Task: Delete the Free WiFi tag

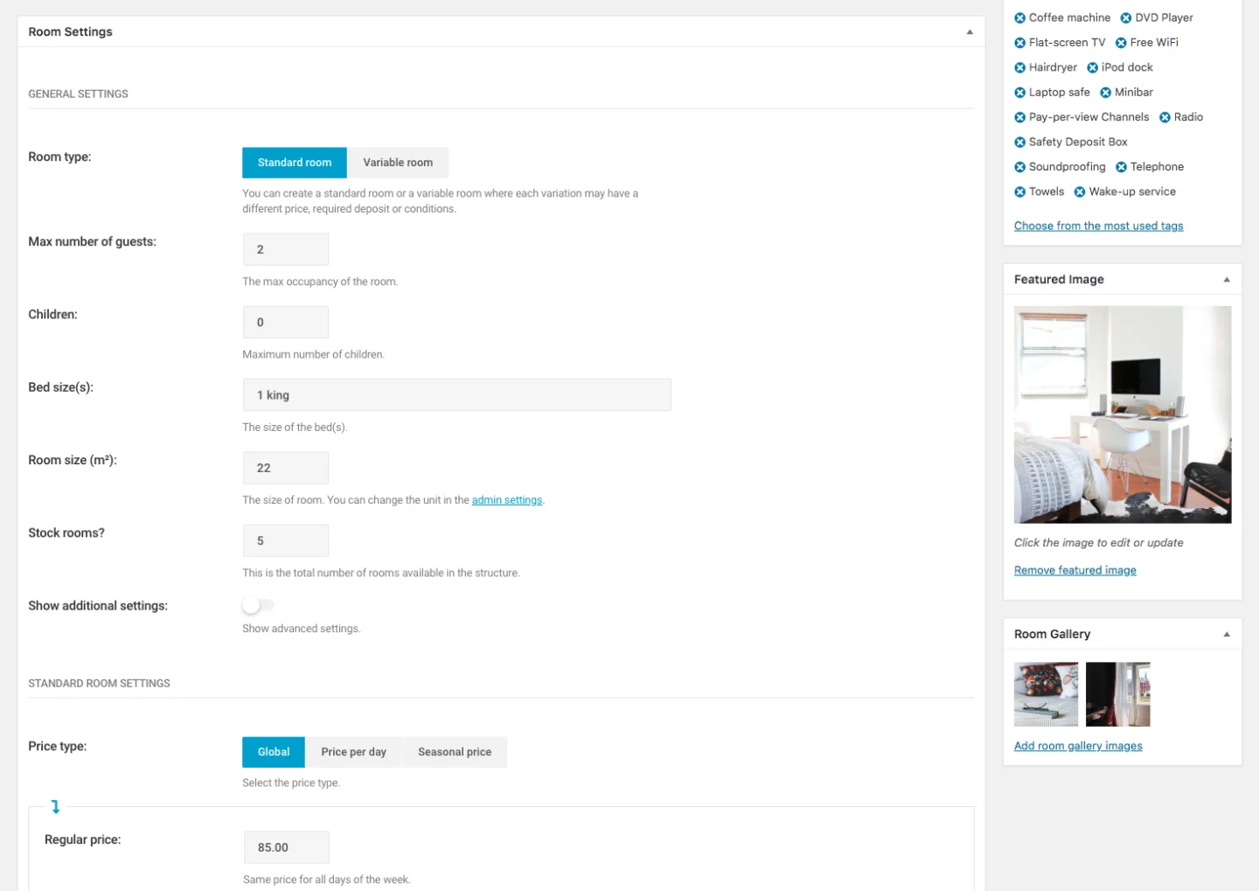Action: click(1121, 43)
